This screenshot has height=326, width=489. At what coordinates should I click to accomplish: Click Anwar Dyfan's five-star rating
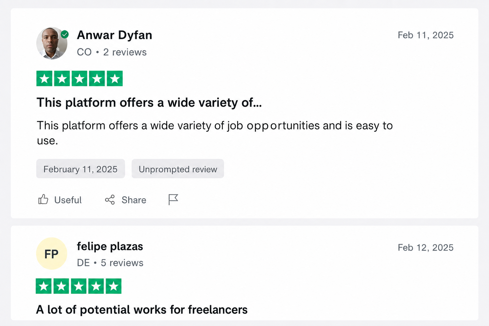coord(80,78)
